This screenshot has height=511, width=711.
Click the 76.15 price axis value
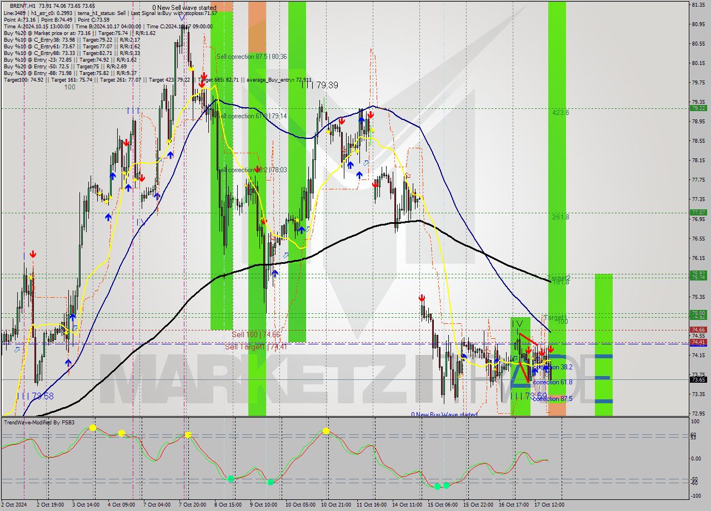click(698, 258)
